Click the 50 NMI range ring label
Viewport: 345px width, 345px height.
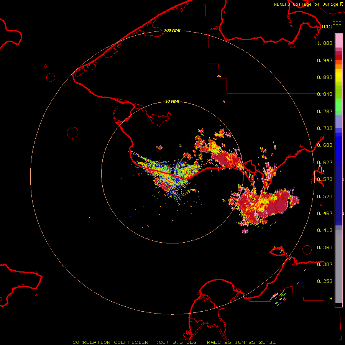172,101
